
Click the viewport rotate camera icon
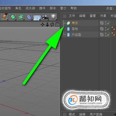(52, 24)
